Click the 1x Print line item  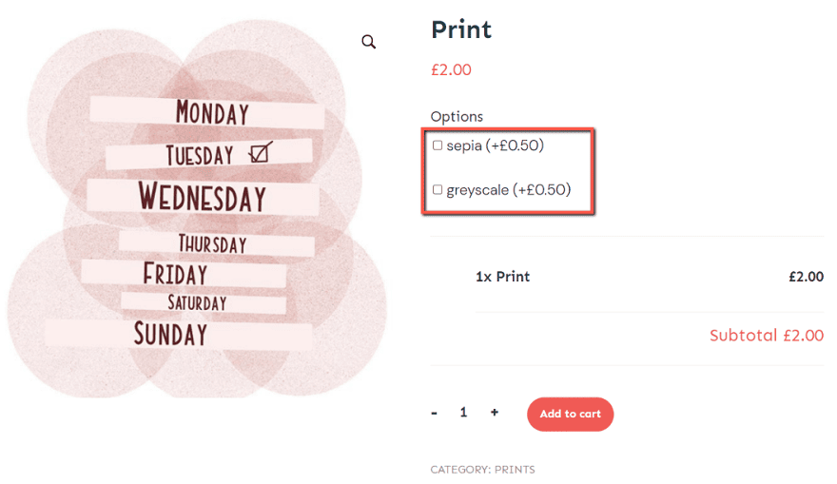tap(502, 277)
